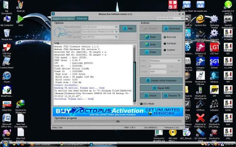Click the Disconnect button

click(172, 29)
